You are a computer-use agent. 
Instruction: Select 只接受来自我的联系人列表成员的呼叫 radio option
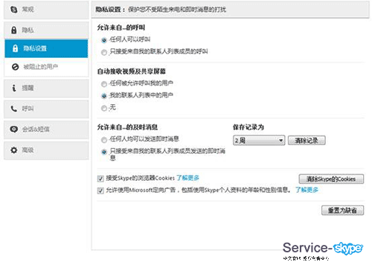(104, 52)
